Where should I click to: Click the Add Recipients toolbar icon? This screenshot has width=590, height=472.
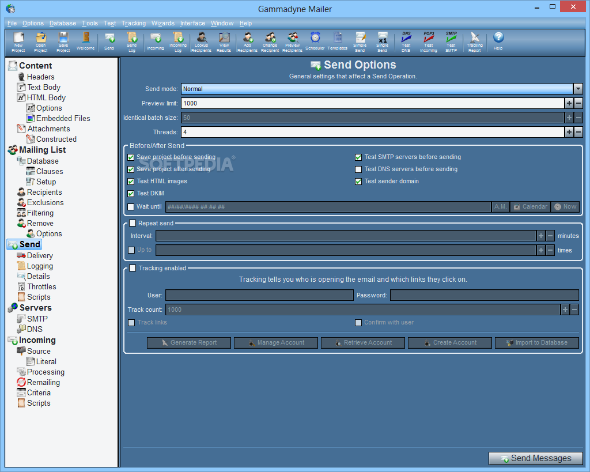[x=247, y=42]
